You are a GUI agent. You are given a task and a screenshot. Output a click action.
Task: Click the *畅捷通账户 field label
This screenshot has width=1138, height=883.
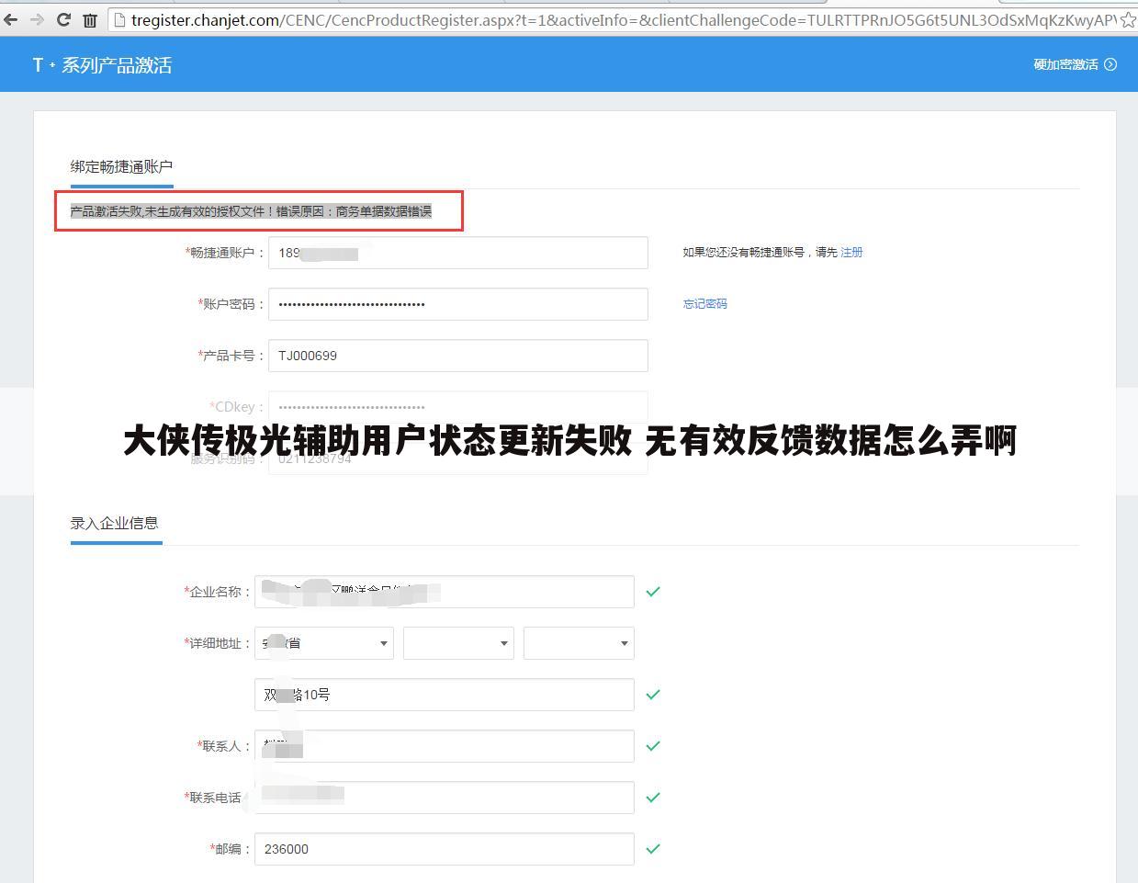coord(224,253)
